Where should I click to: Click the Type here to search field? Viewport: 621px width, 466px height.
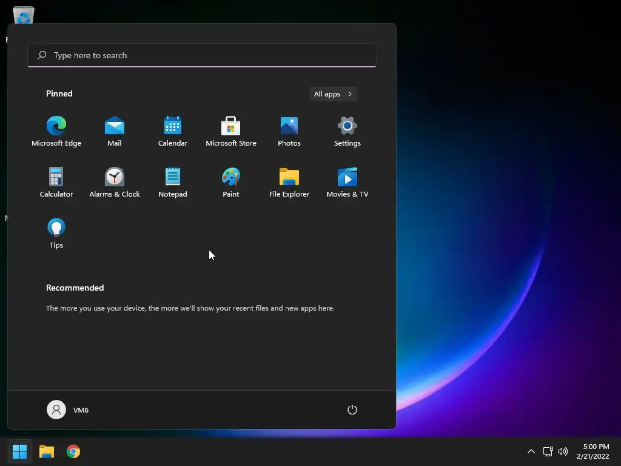[x=202, y=55]
